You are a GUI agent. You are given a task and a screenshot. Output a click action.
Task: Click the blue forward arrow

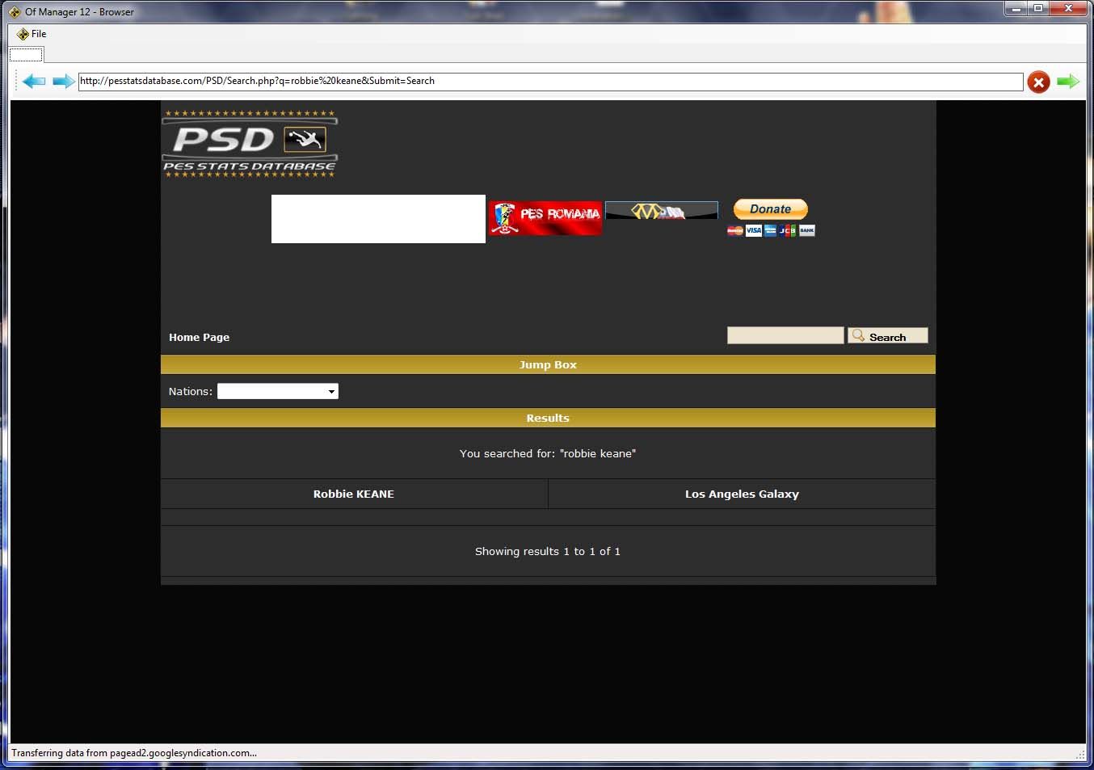click(x=63, y=81)
